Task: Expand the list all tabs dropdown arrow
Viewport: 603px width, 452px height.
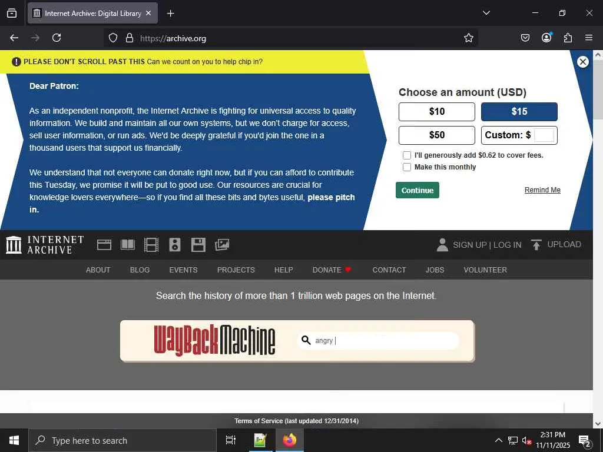Action: (x=486, y=13)
